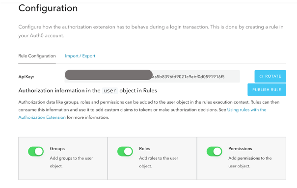Switch to the Rule Configuration tab
The image size is (297, 188).
pos(37,56)
